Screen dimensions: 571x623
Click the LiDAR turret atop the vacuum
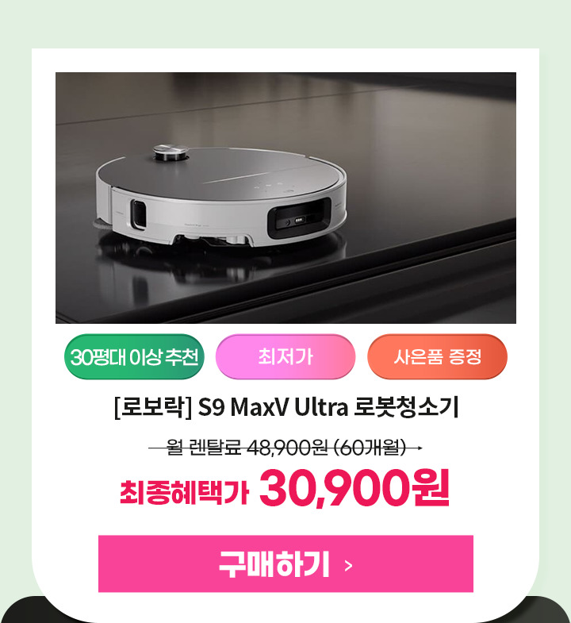[171, 152]
